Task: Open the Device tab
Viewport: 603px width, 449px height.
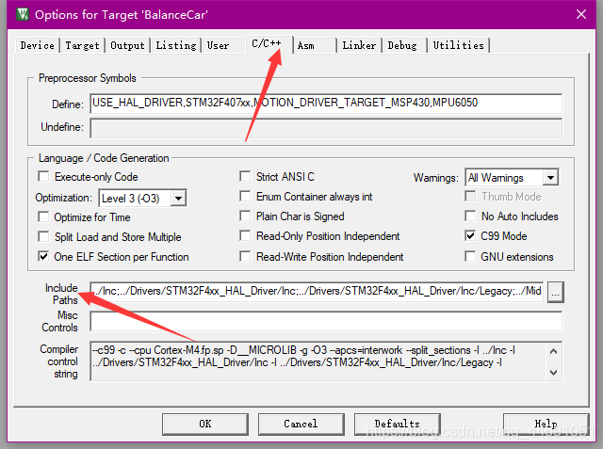Action: pyautogui.click(x=38, y=45)
